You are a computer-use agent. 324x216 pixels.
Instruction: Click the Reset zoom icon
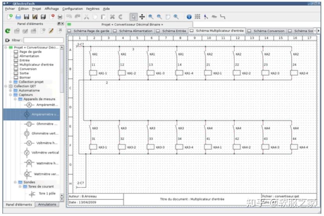[176, 17]
